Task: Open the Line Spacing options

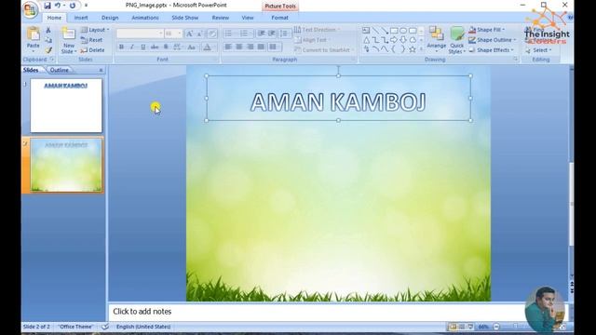Action: coord(284,33)
